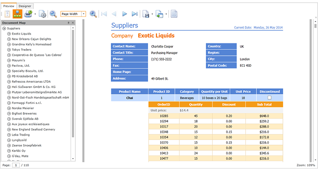Viewport: 318px width, 172px height.
Task: Click Document Map scrollbar down arrow
Action: click(73, 159)
